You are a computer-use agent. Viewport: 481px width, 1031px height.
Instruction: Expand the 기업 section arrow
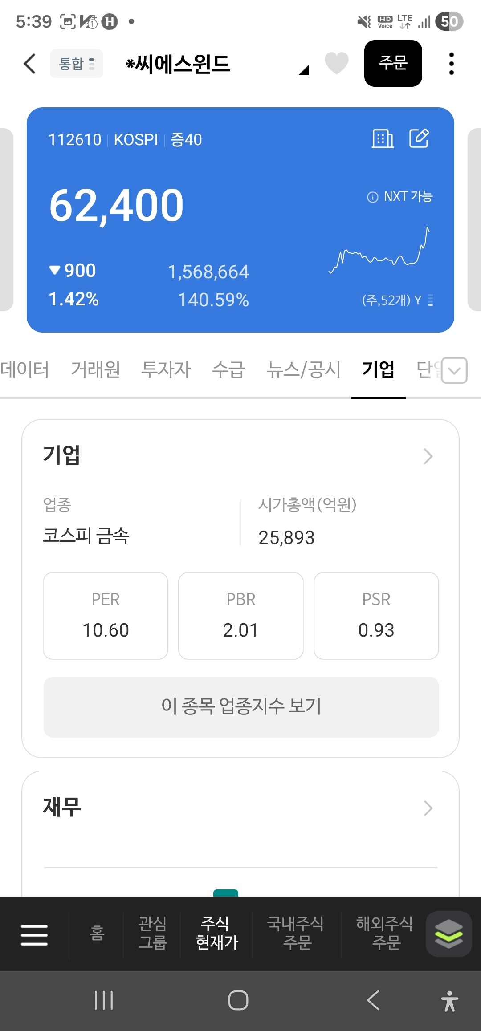point(428,456)
